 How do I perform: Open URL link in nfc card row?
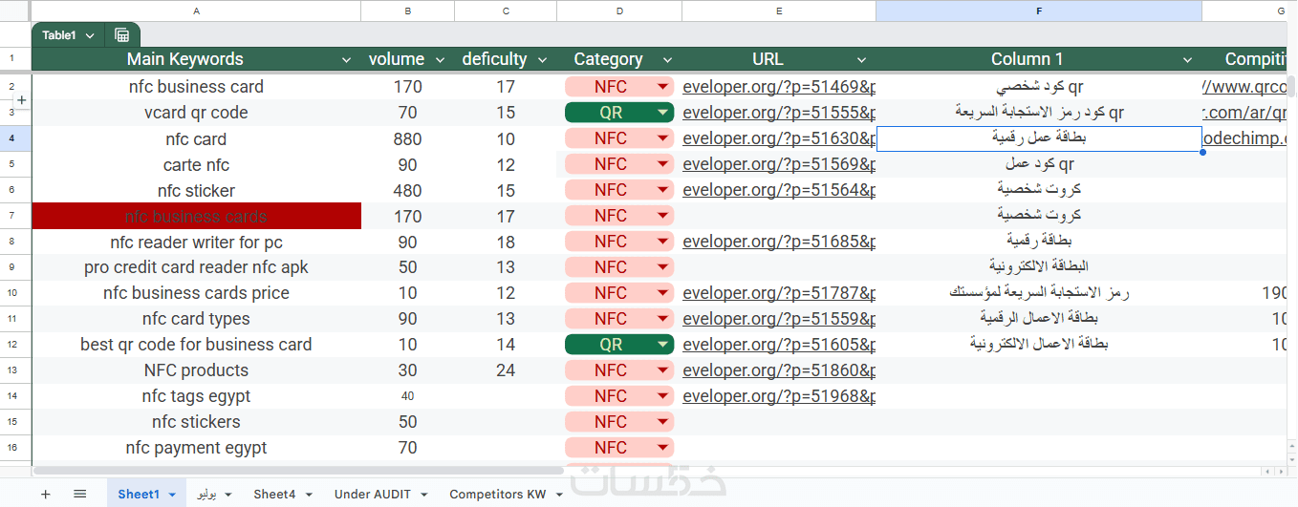tap(778, 138)
